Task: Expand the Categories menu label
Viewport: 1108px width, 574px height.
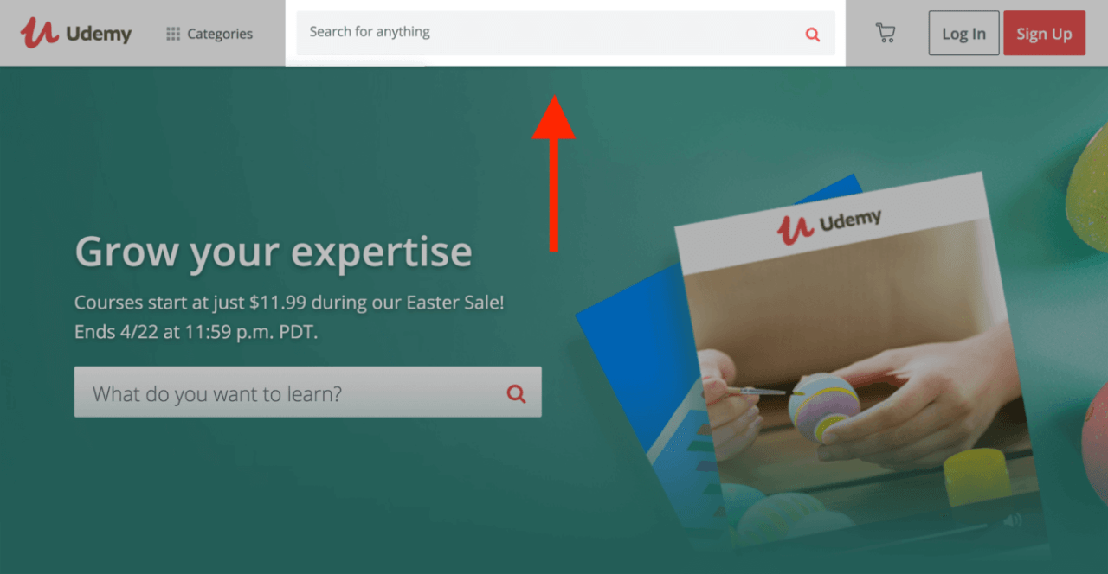Action: (x=220, y=34)
